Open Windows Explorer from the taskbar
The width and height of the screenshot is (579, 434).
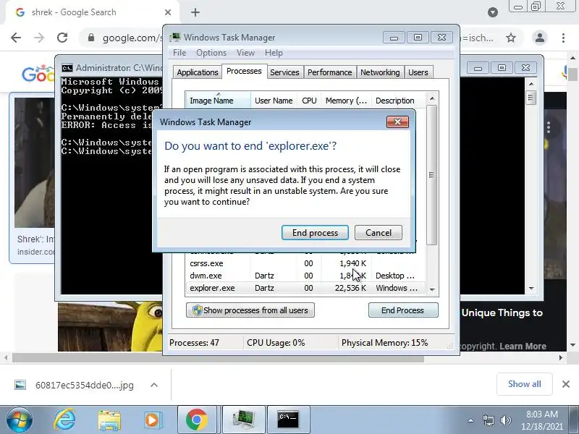(109, 420)
